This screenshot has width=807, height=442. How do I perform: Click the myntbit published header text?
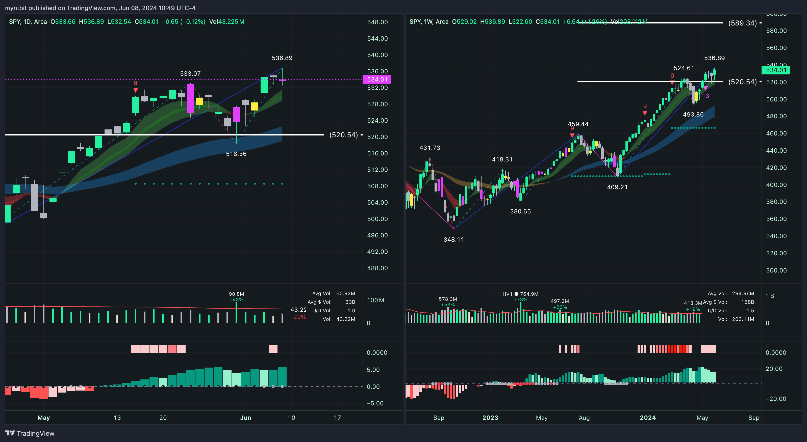coord(100,8)
